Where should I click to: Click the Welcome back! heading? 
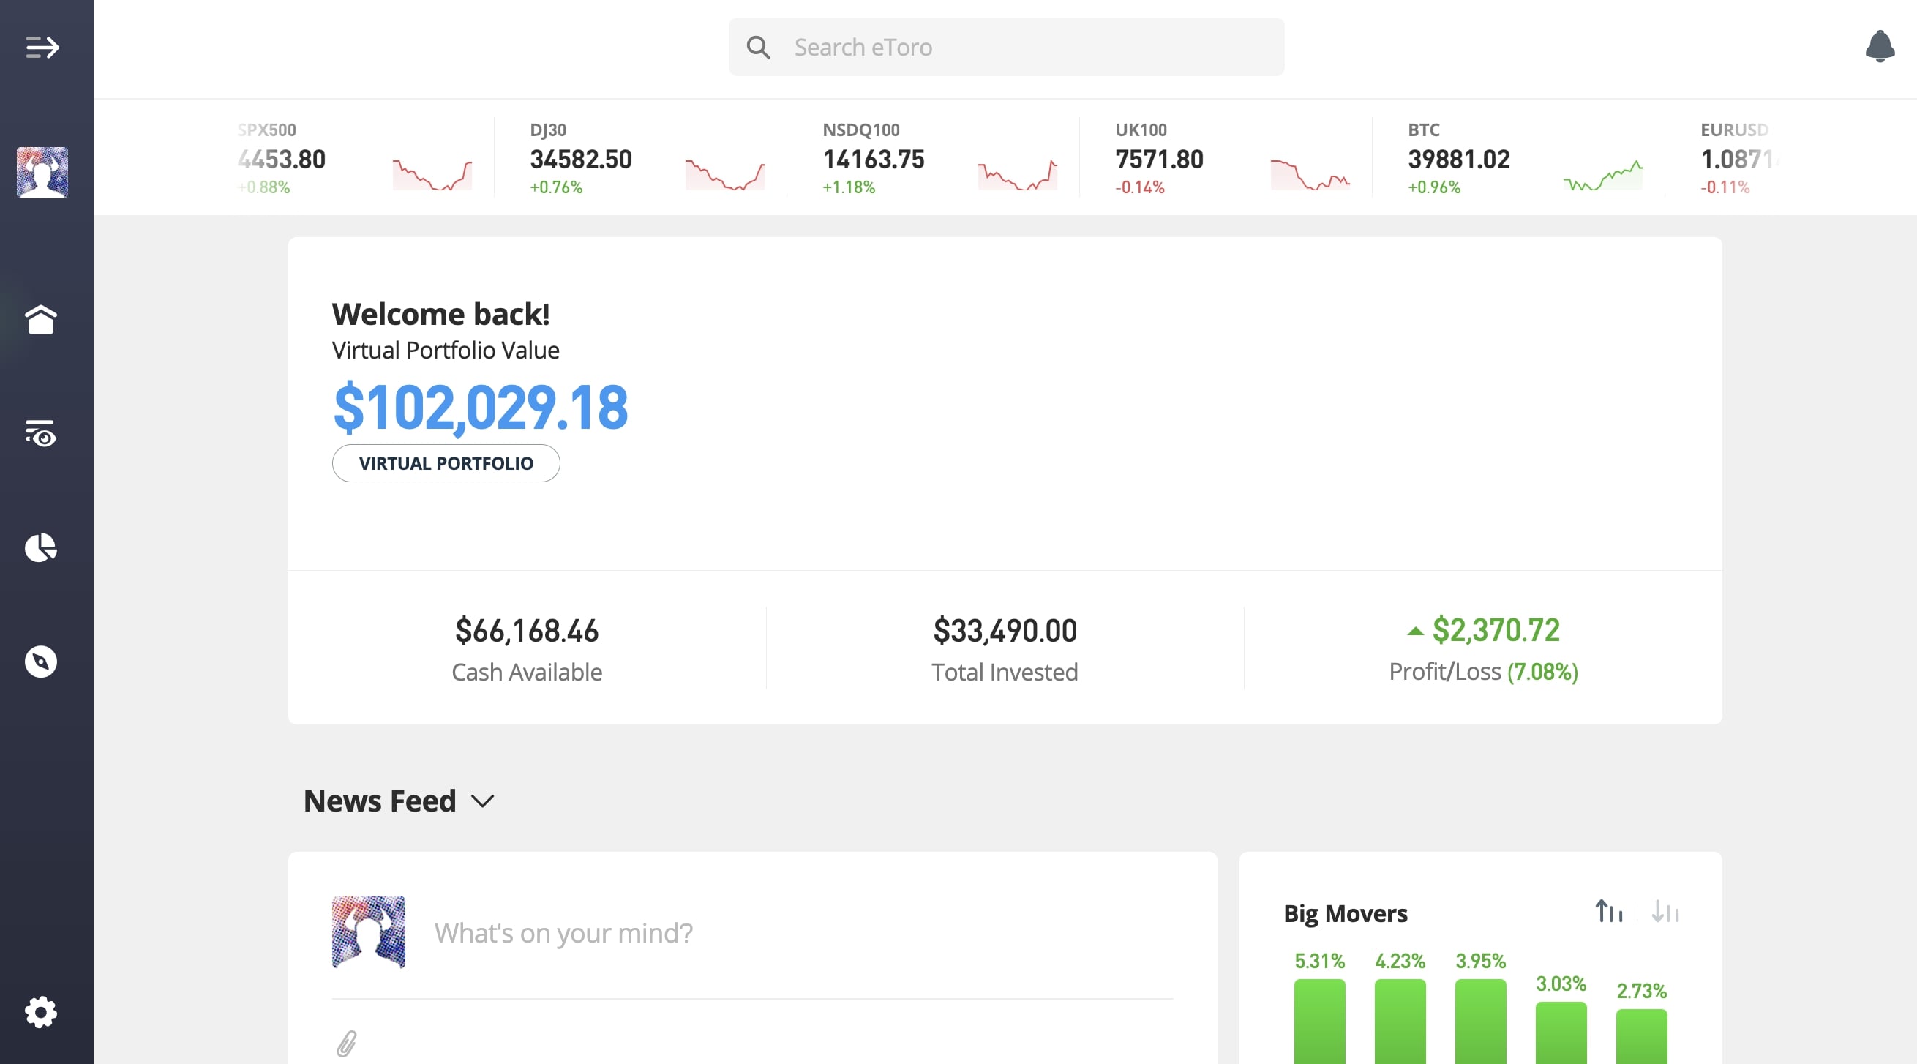[440, 314]
